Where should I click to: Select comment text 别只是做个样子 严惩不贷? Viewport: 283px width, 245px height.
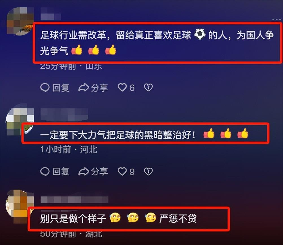pos(118,218)
